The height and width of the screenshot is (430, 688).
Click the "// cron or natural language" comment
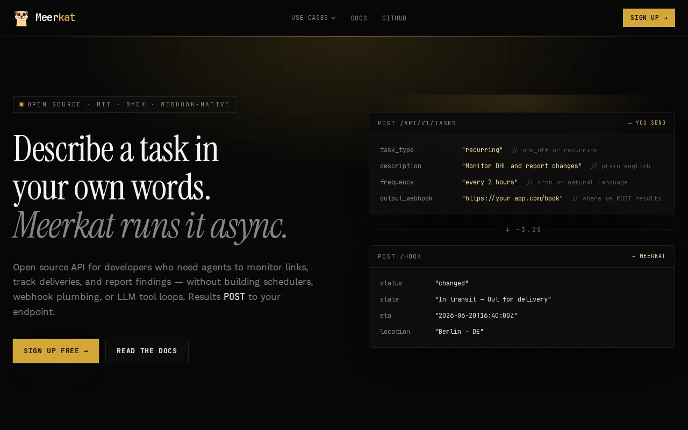(577, 182)
